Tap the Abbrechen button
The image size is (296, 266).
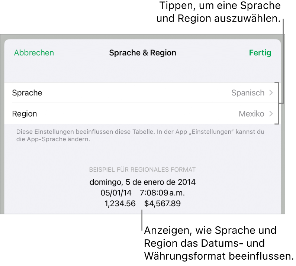click(34, 53)
